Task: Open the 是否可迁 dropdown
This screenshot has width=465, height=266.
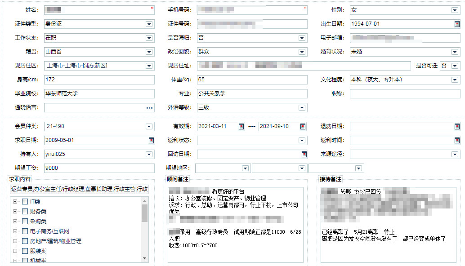Action: (455, 66)
